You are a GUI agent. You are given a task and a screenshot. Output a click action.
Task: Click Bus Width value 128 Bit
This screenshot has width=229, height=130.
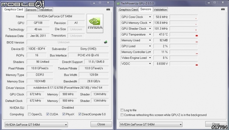(x=94, y=74)
